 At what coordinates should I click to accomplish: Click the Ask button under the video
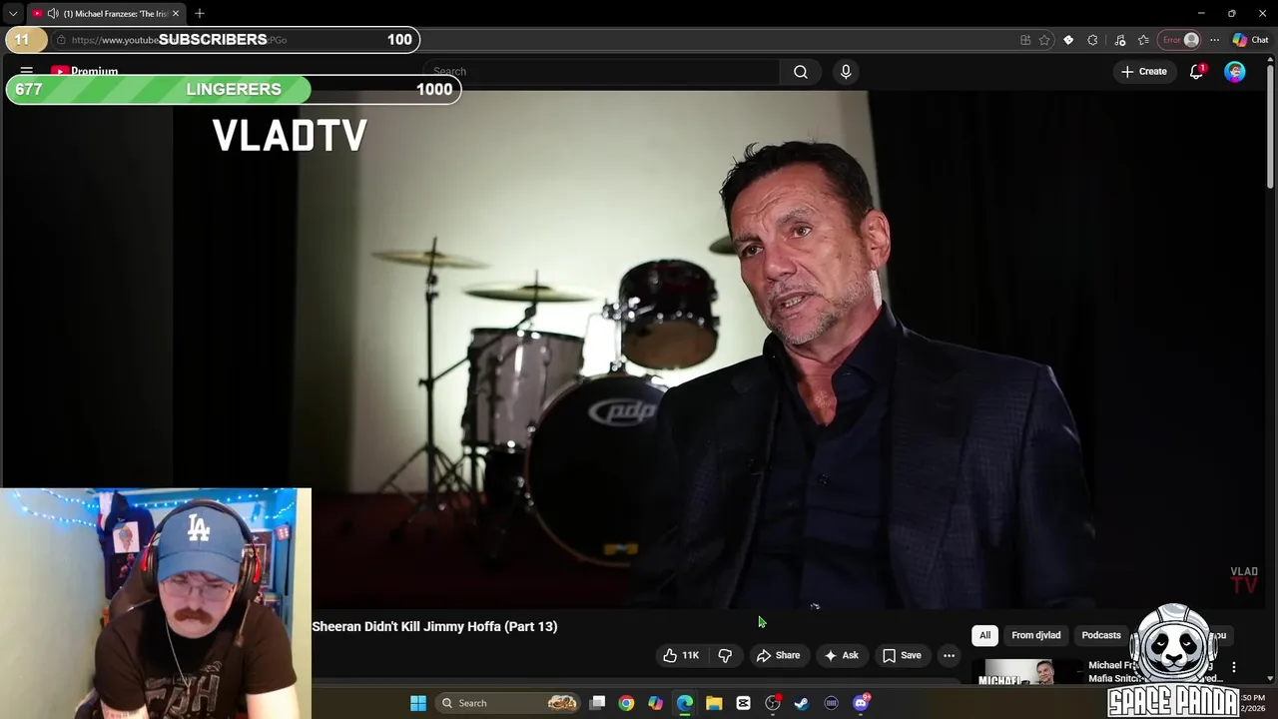pyautogui.click(x=841, y=655)
